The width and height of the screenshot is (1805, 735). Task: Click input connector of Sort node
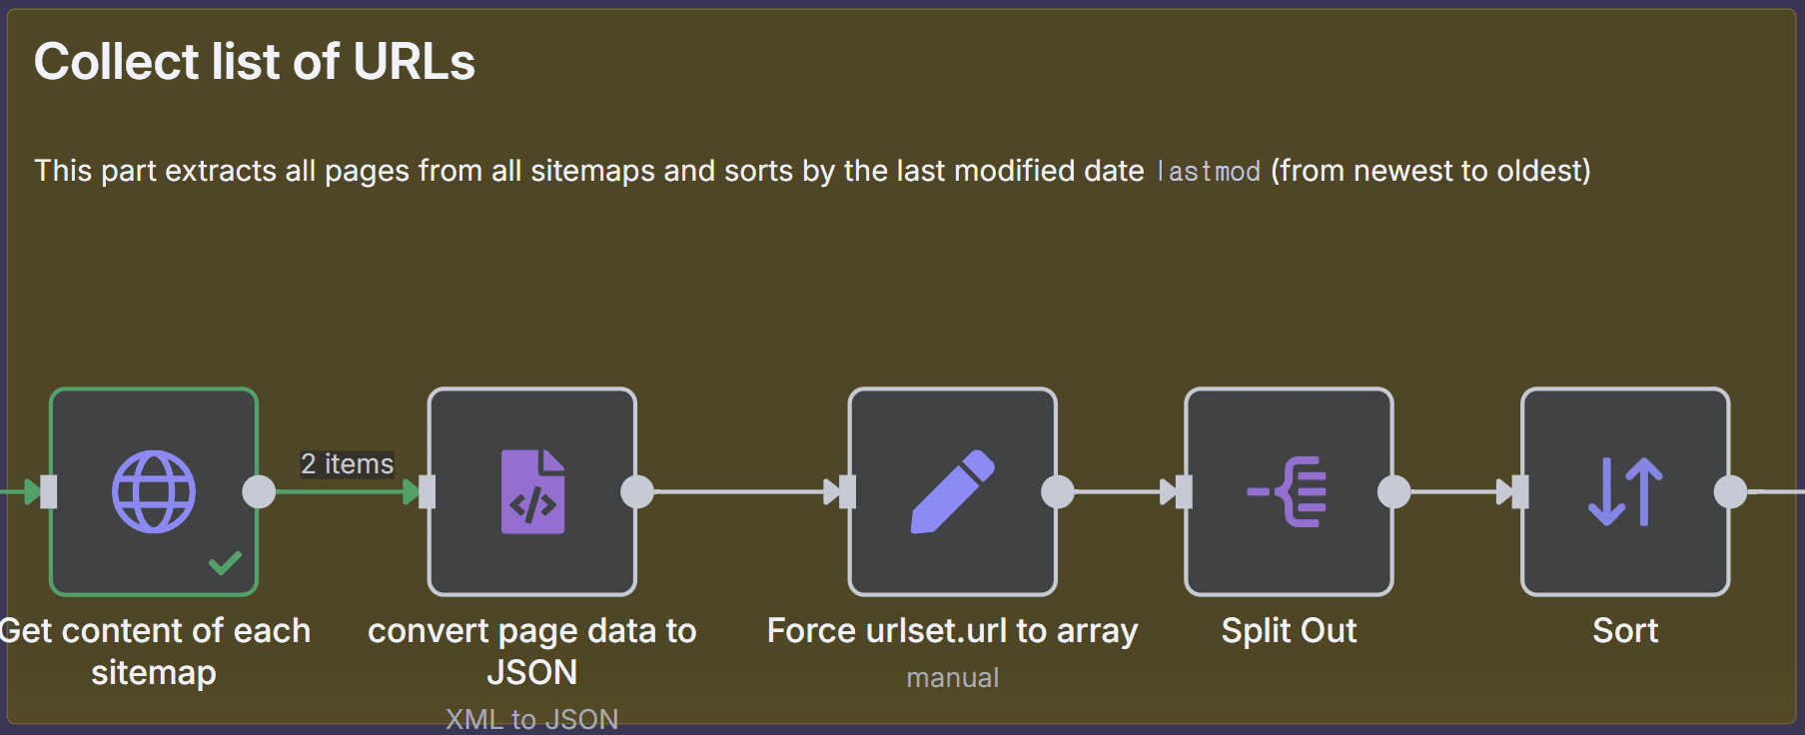click(x=1521, y=491)
